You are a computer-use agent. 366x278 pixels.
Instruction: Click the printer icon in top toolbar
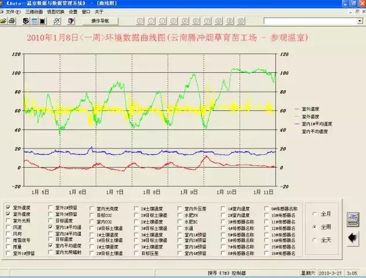(x=12, y=21)
